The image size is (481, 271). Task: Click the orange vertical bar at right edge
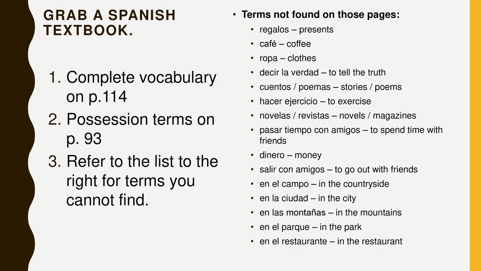tap(475, 135)
